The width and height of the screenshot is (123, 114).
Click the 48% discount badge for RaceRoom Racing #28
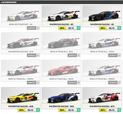22,110
